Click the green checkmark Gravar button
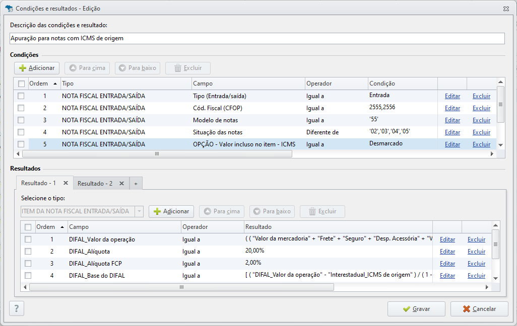Image resolution: width=517 pixels, height=326 pixels. (416, 309)
